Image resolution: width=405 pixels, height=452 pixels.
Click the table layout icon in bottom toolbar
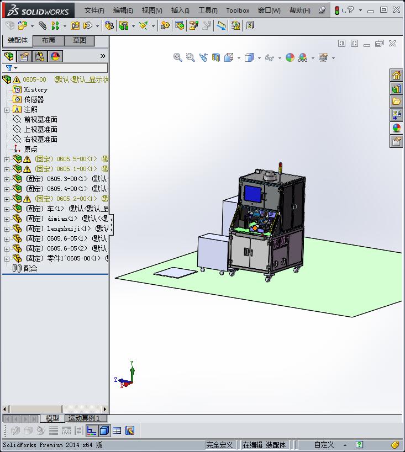pos(117,431)
